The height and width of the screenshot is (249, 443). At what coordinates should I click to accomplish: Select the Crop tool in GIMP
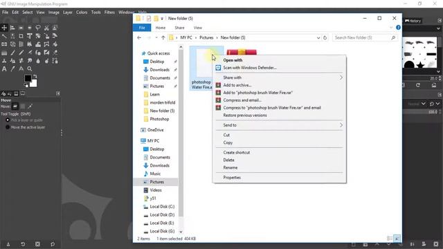[x=21, y=36]
